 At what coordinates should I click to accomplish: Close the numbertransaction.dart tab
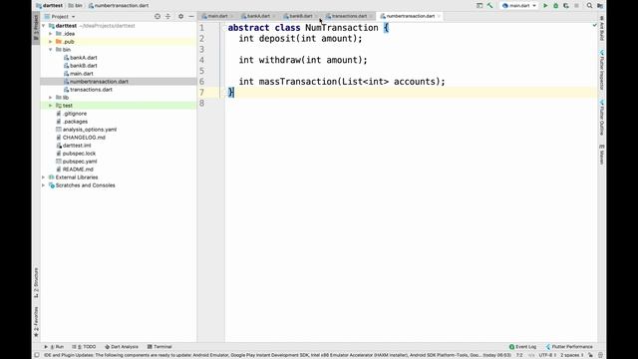click(x=439, y=16)
